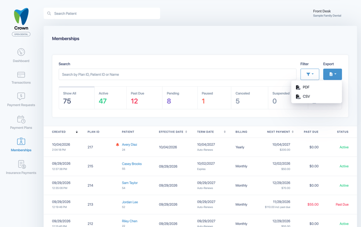Filter by Canceled 5 memberships

(x=250, y=98)
